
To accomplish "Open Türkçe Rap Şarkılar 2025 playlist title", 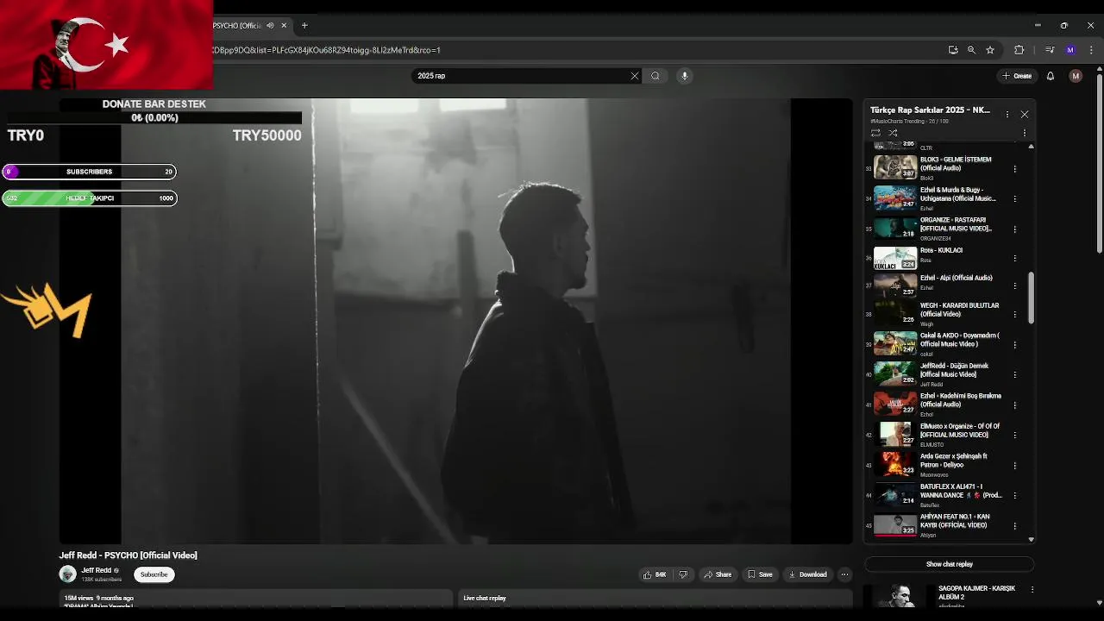I will coord(930,110).
